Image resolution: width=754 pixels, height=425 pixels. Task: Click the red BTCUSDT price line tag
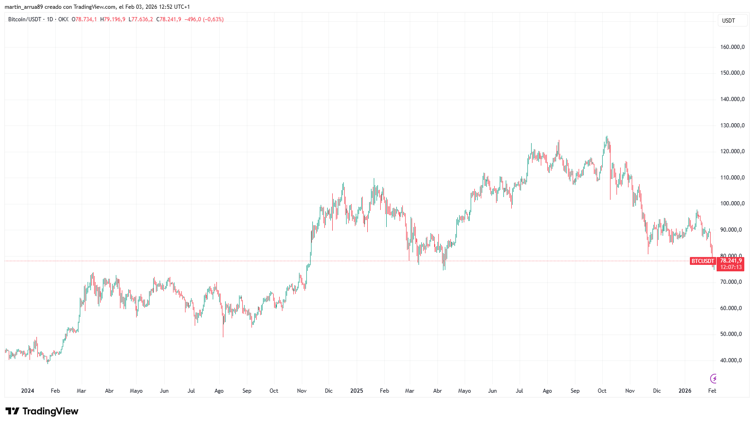pyautogui.click(x=702, y=261)
